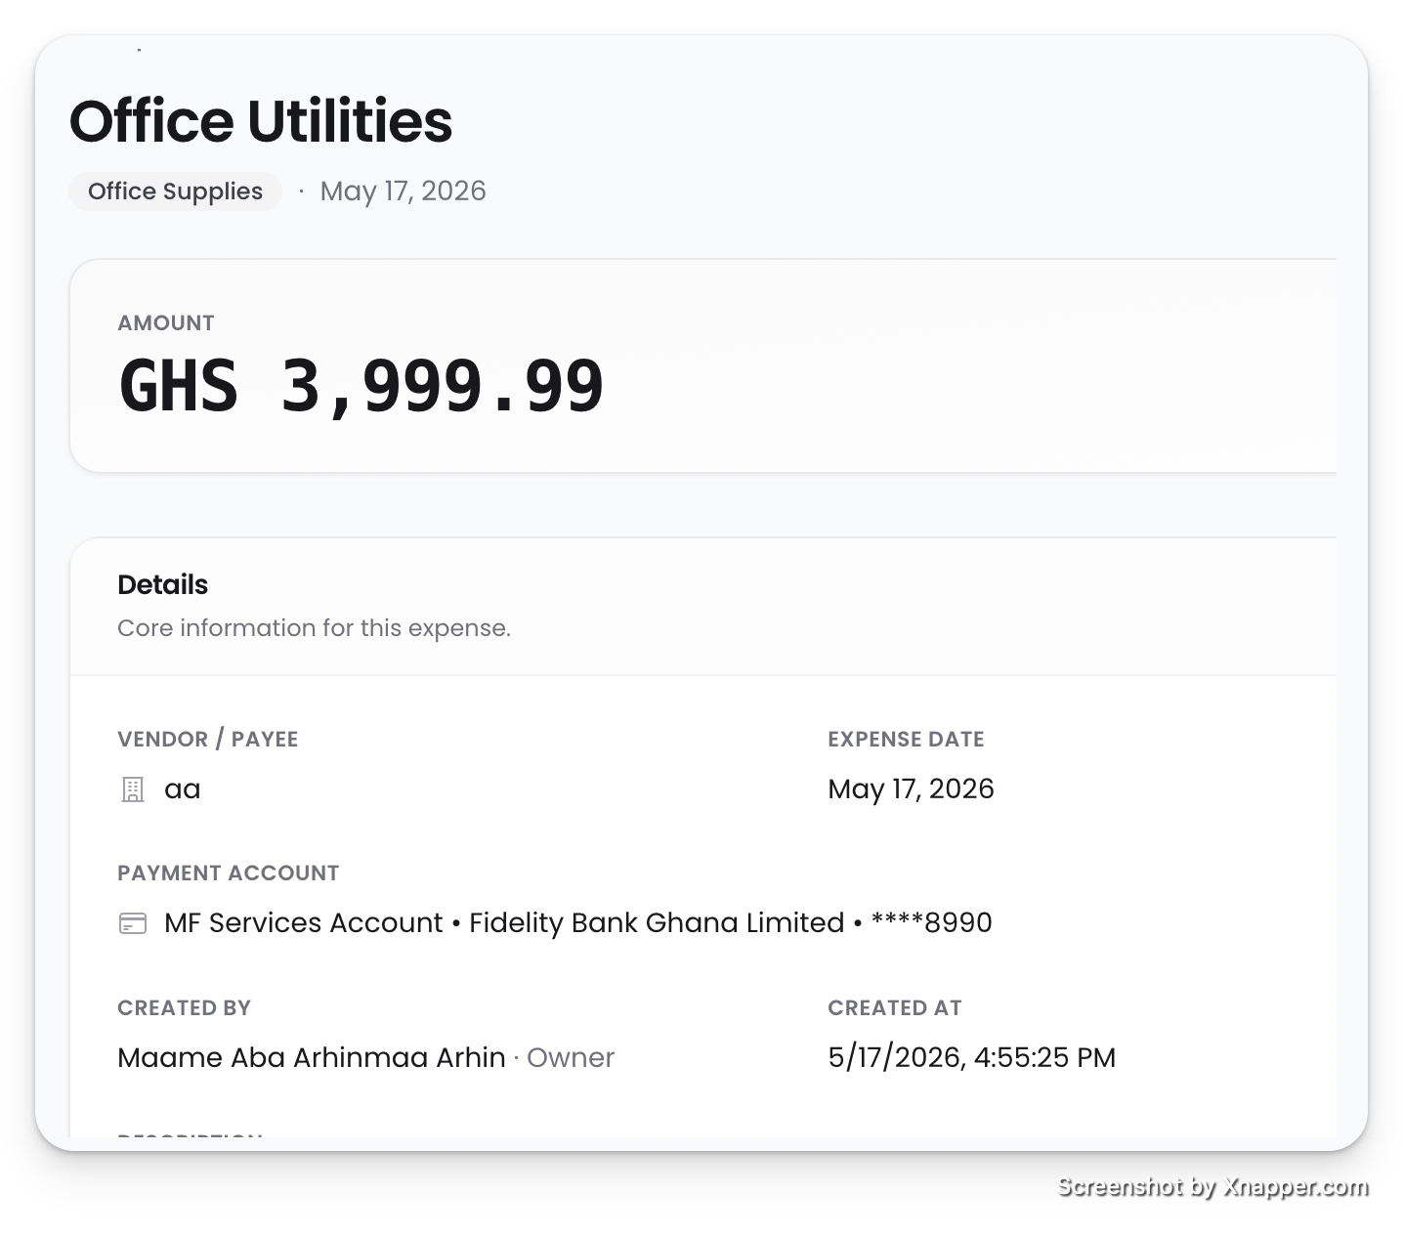1403x1235 pixels.
Task: Click the Details section heading
Action: tap(162, 584)
